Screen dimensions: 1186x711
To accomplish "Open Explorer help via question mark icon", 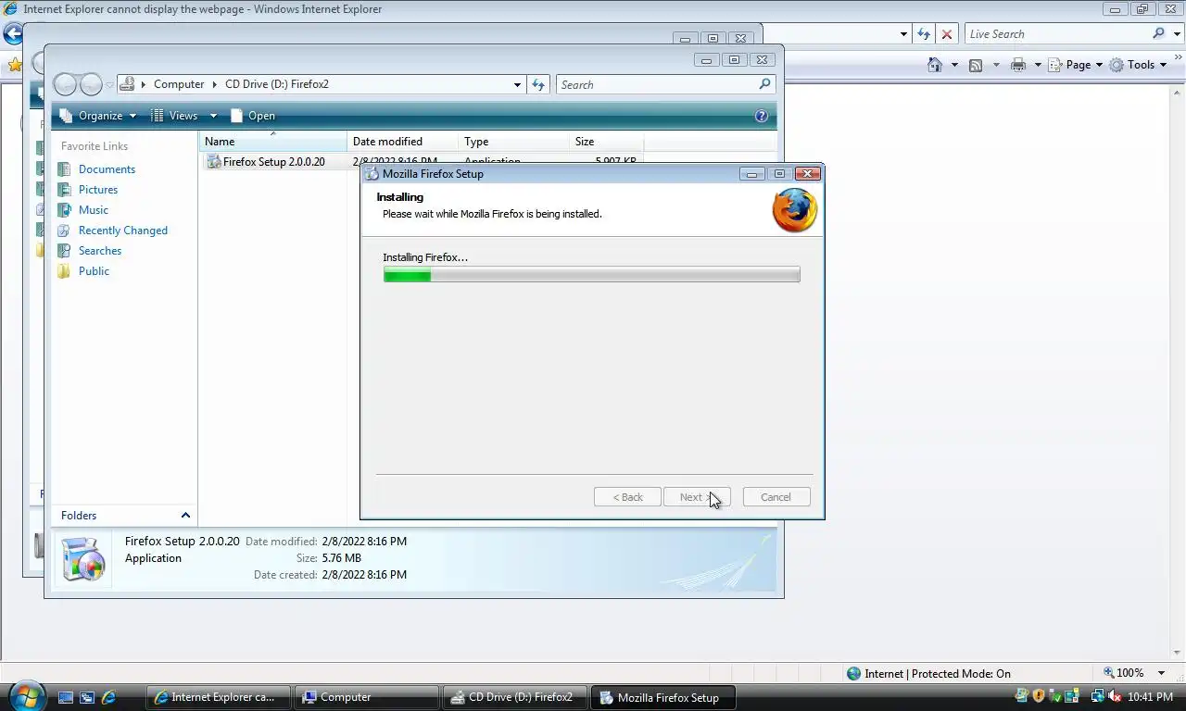I will click(762, 116).
